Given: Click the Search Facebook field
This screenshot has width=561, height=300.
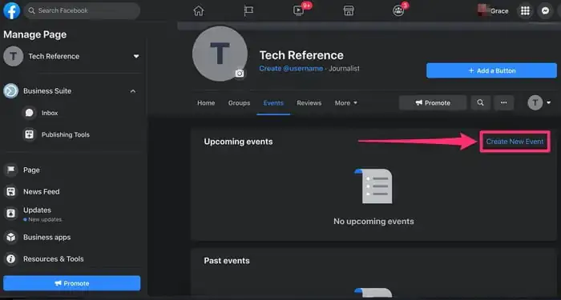Looking at the screenshot, I should coord(82,10).
